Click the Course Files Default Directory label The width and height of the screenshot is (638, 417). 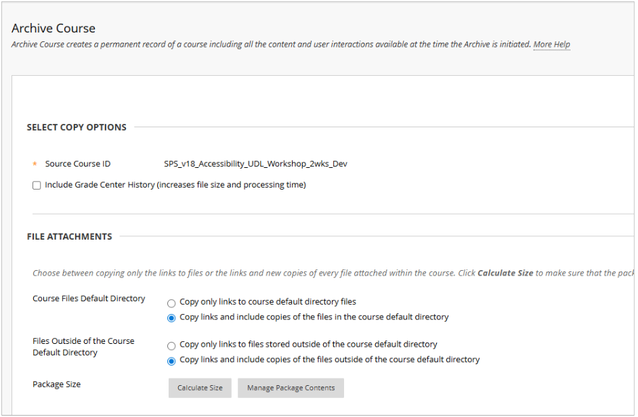(89, 299)
